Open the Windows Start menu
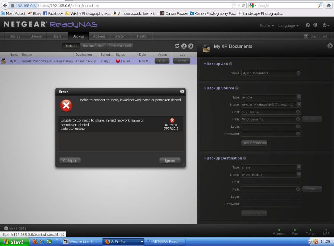 coord(13,242)
